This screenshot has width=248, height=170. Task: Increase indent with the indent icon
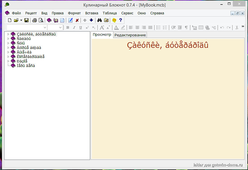(180, 28)
